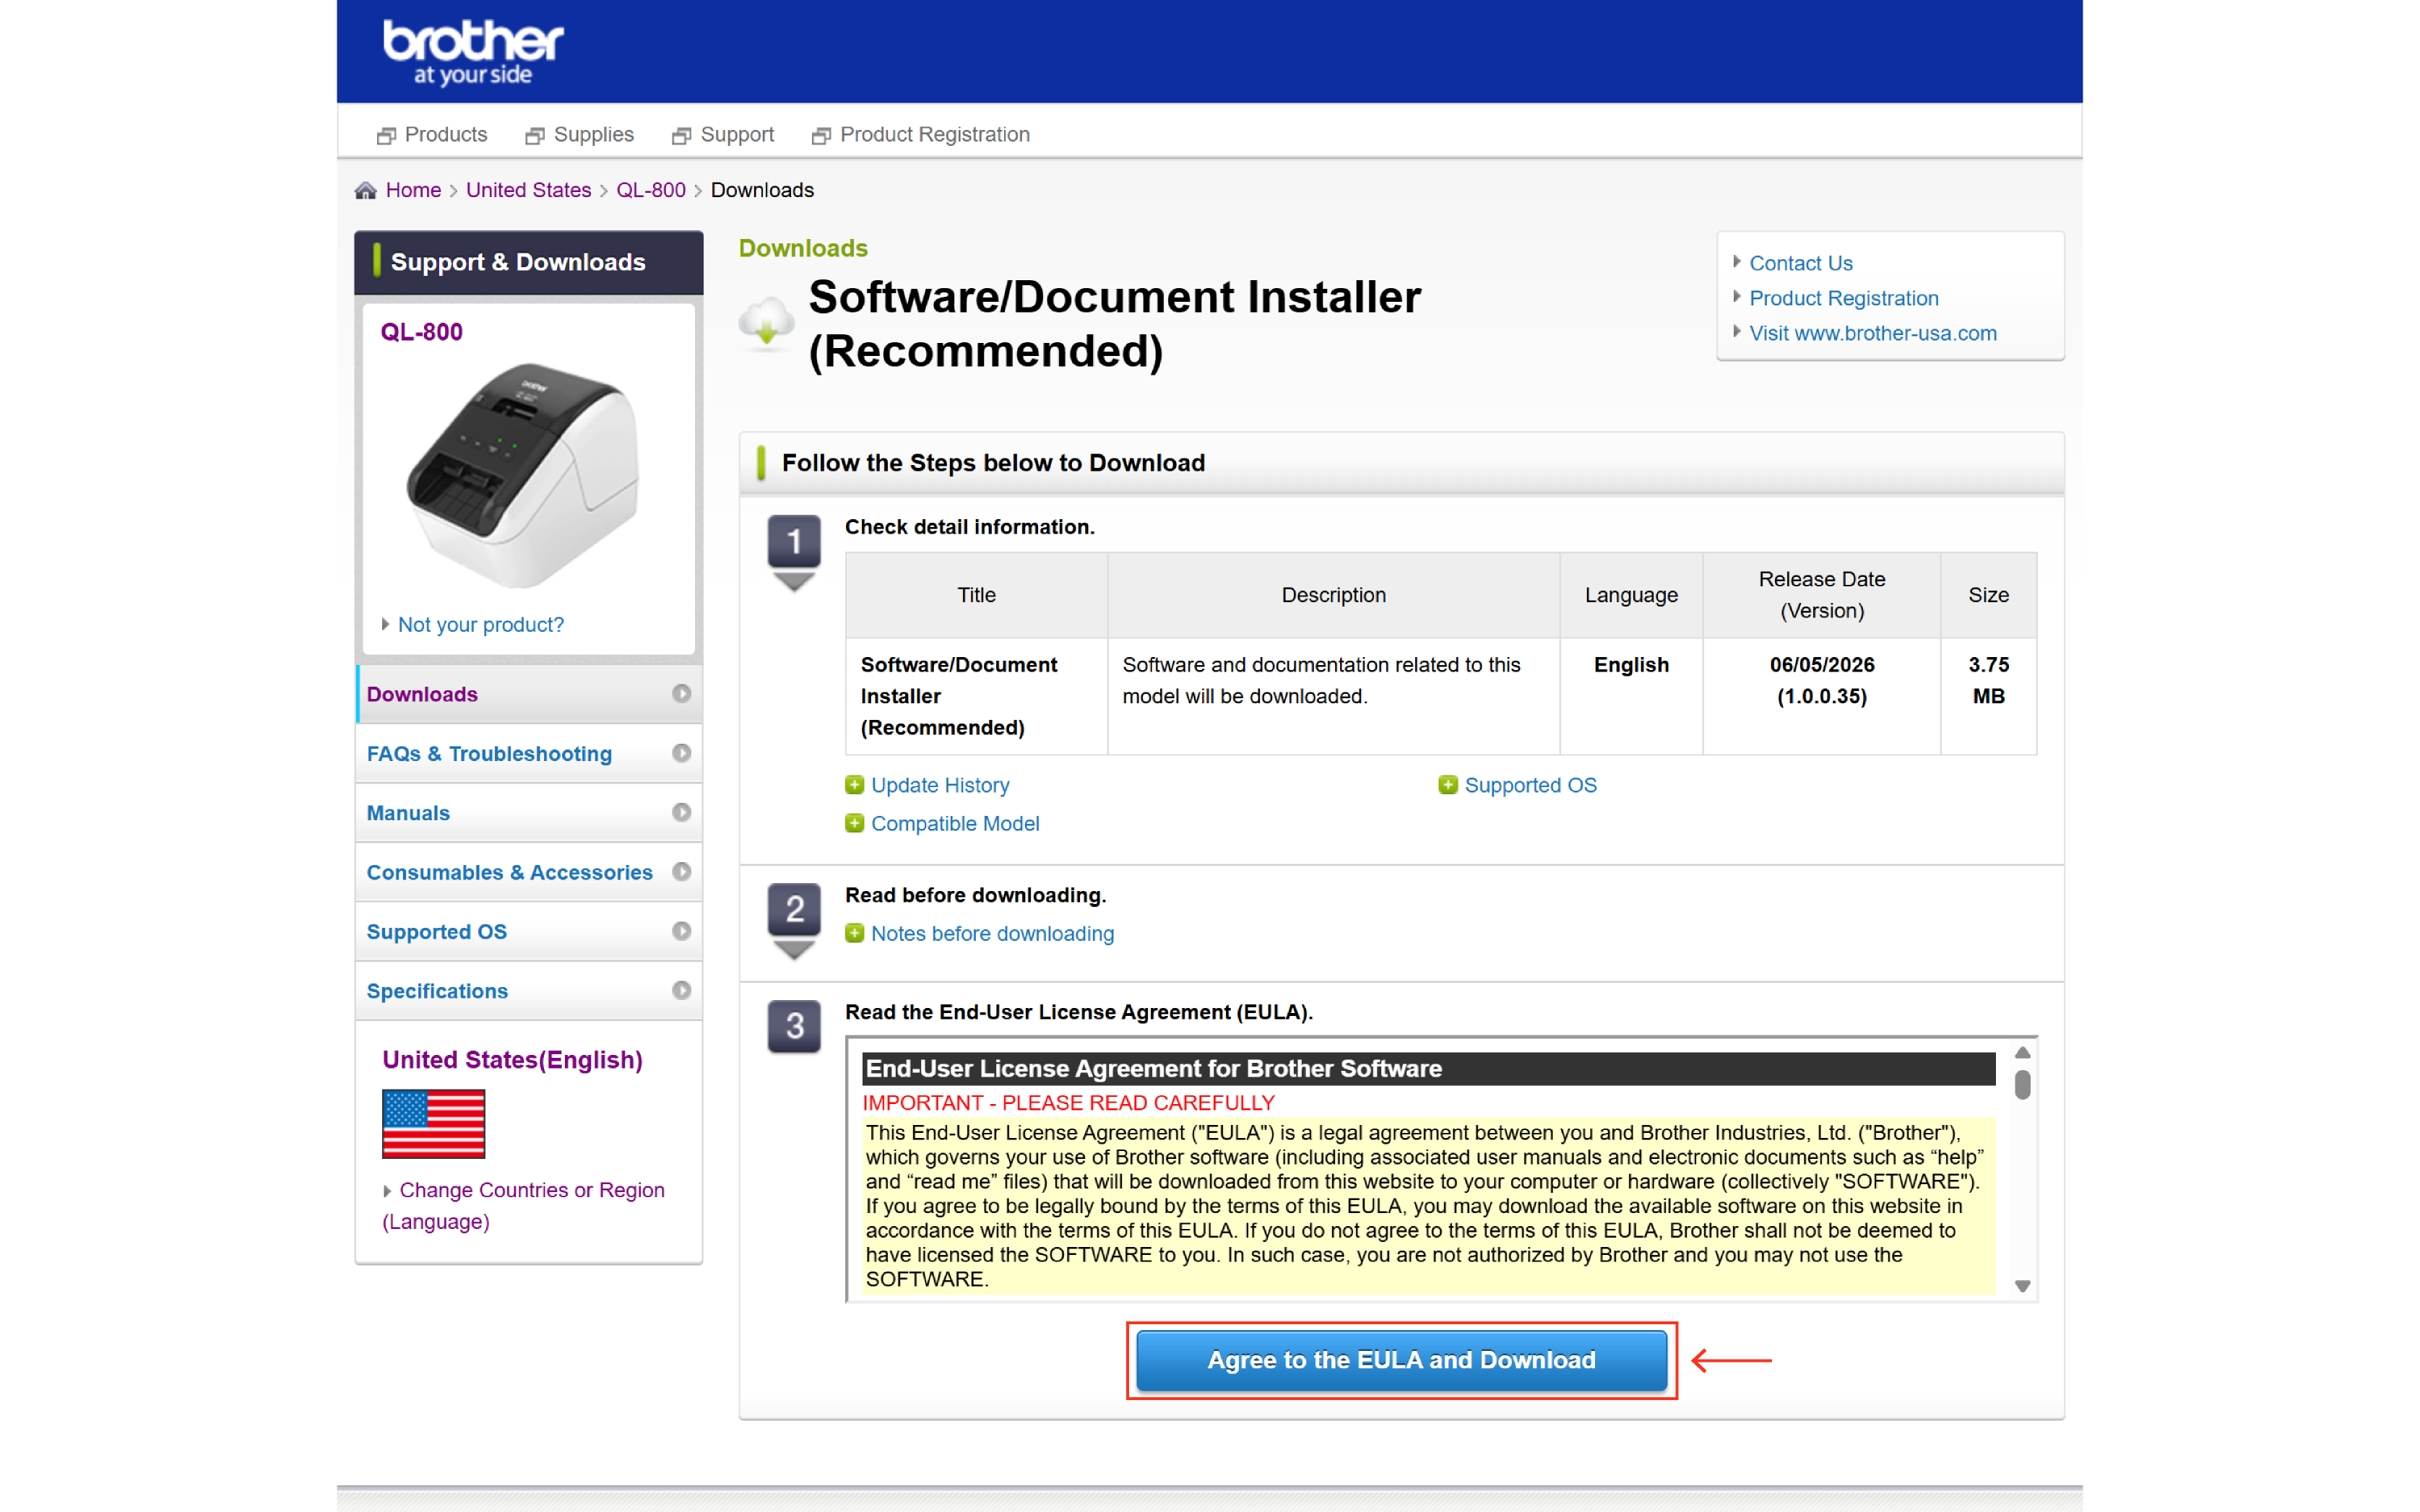
Task: Expand the Compatible Model details
Action: tap(954, 823)
